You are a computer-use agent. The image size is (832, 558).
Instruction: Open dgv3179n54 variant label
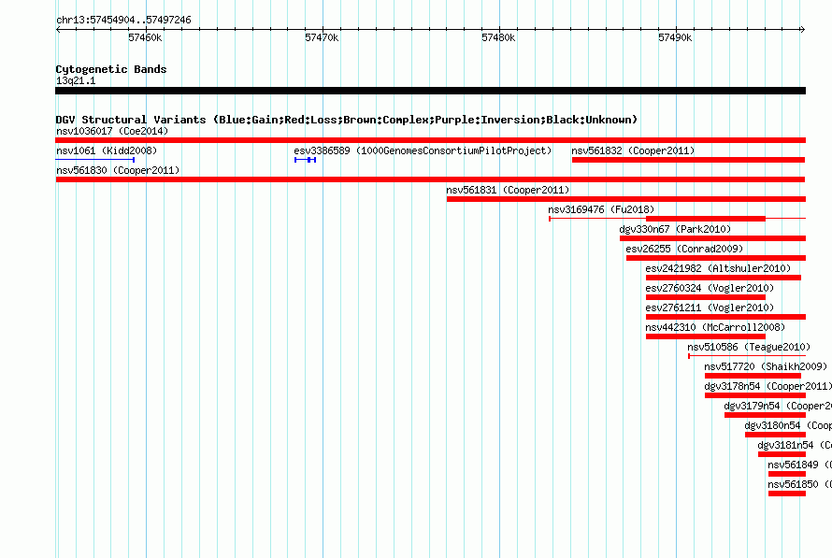[x=778, y=406]
